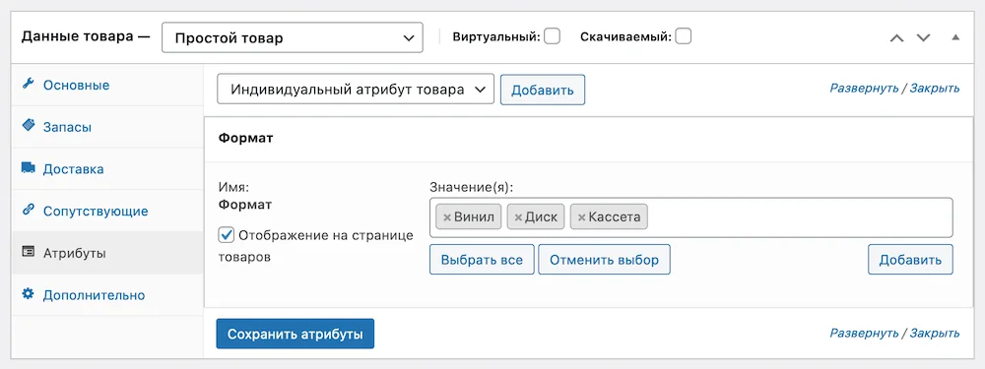The width and height of the screenshot is (985, 369).
Task: Click the Сохранить атрибуты button
Action: tap(295, 334)
